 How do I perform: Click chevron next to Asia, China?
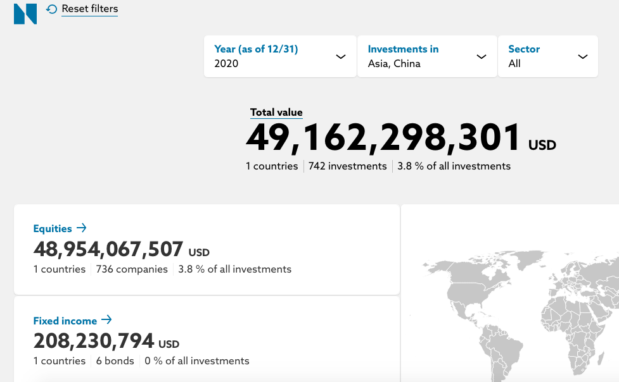click(482, 57)
